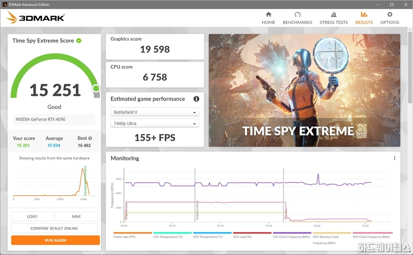The image size is (413, 255).
Task: Click the green validated checkmark icon
Action: click(79, 41)
